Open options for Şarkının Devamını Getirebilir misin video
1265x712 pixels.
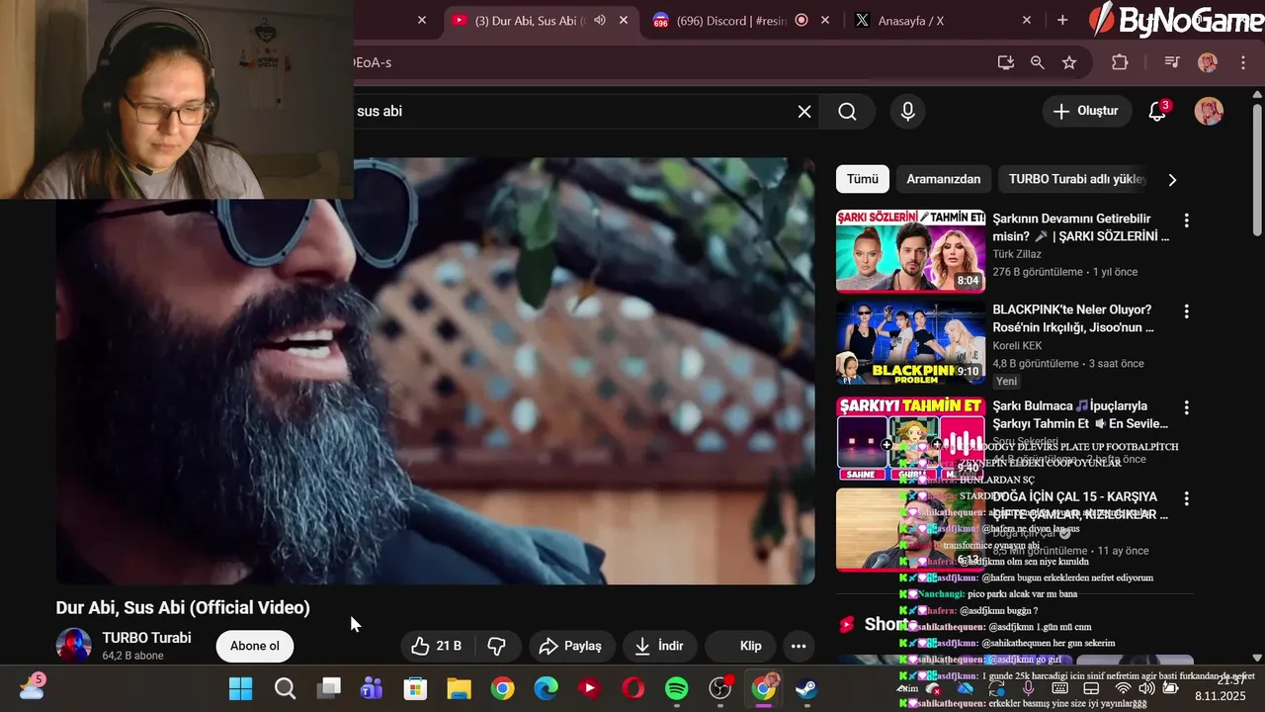1186,221
